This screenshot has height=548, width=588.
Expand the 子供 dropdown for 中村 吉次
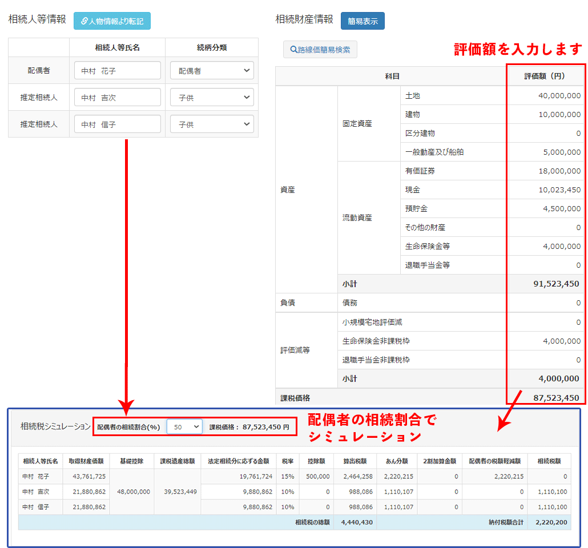pos(212,98)
